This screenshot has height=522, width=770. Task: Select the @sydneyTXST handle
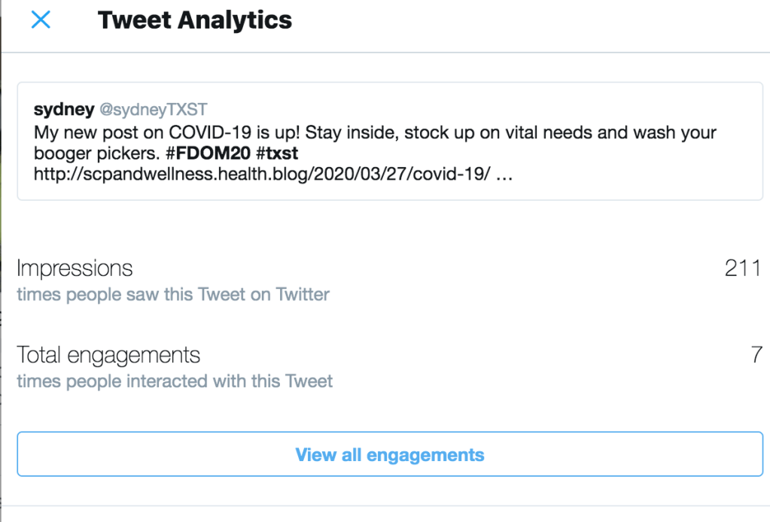[154, 110]
